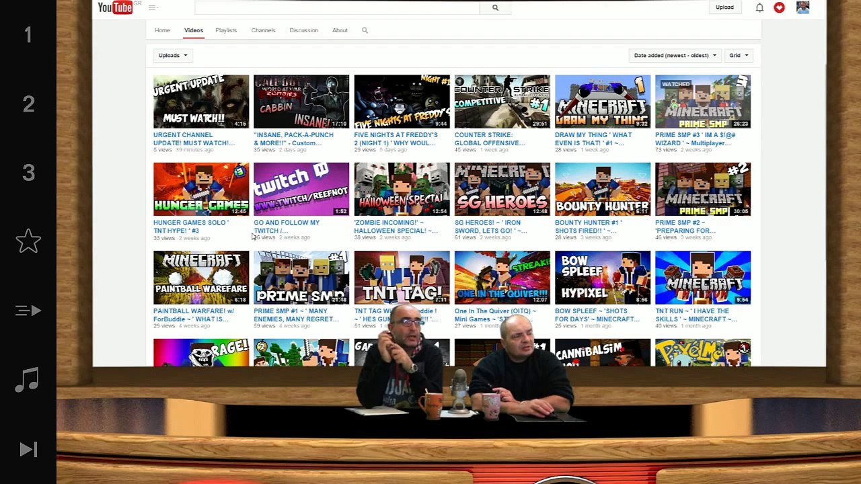Click the YouTube logo
This screenshot has width=861, height=484.
(115, 7)
